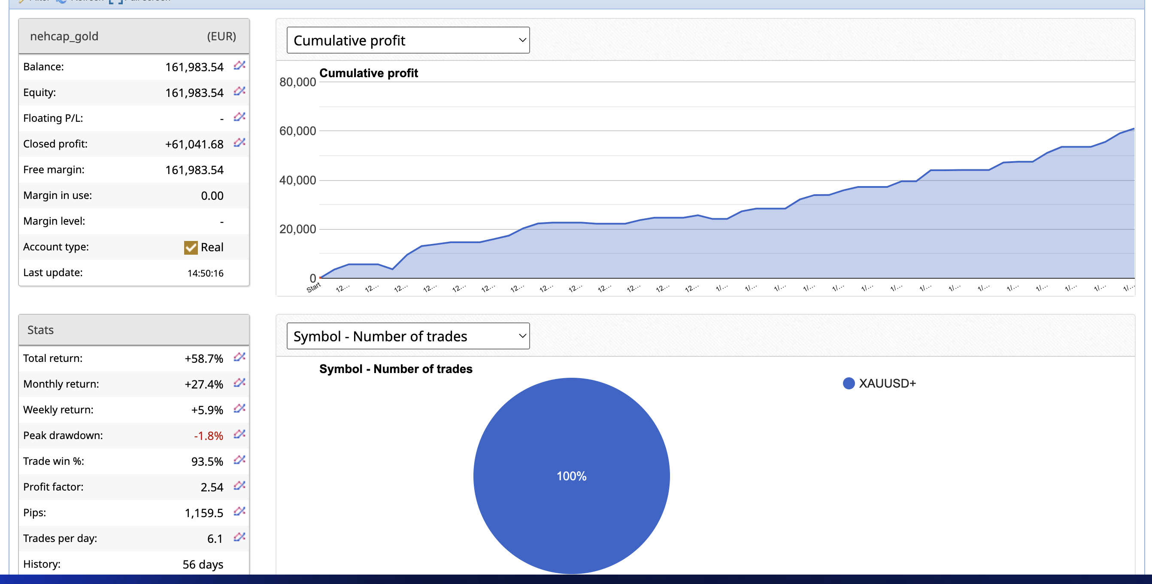Image resolution: width=1152 pixels, height=584 pixels.
Task: Click the chart icon next to Profit factor
Action: 239,486
